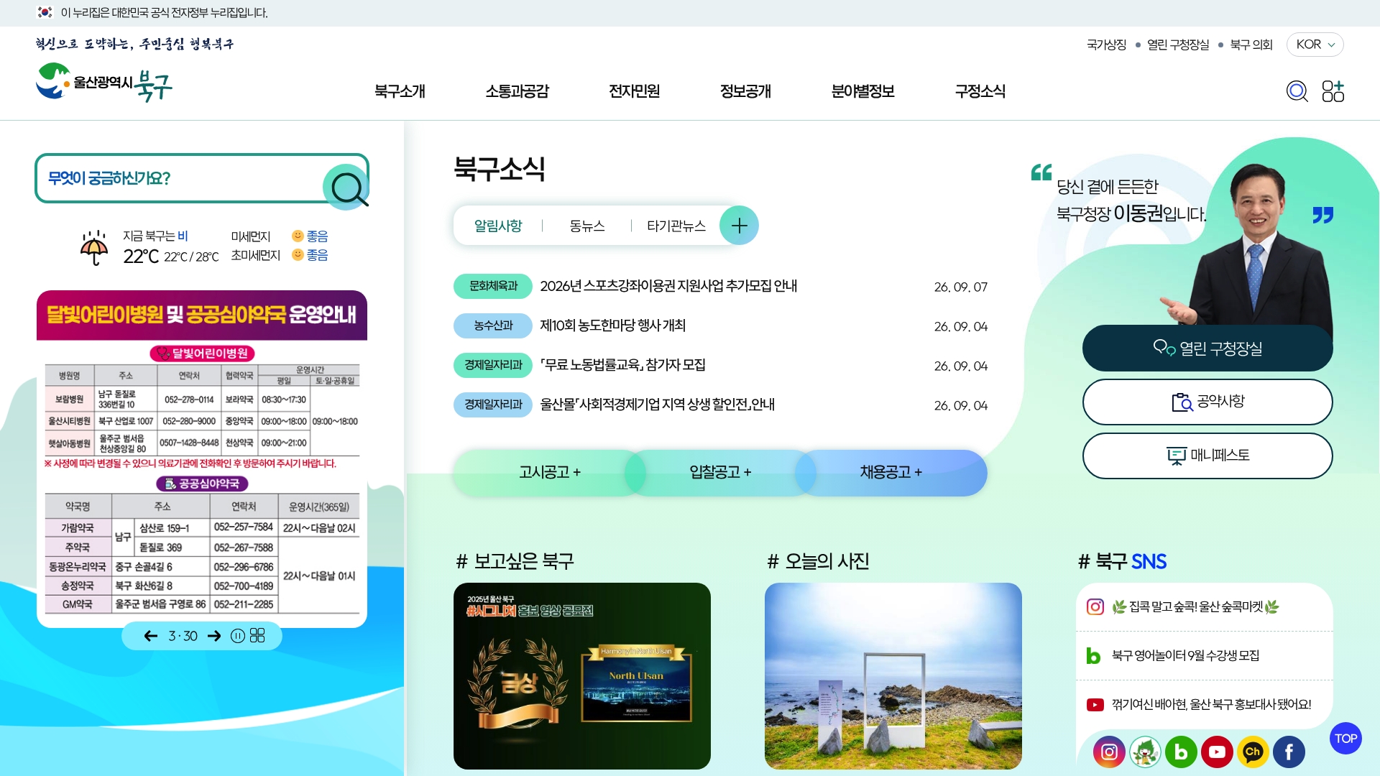Open the green Naver blog round icon

click(x=1181, y=752)
